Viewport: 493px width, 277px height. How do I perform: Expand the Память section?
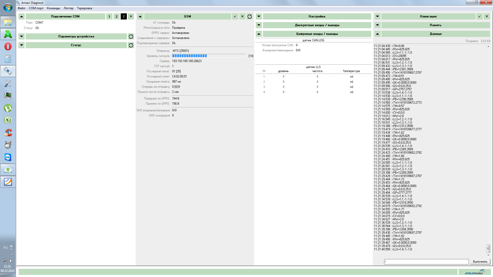click(377, 25)
